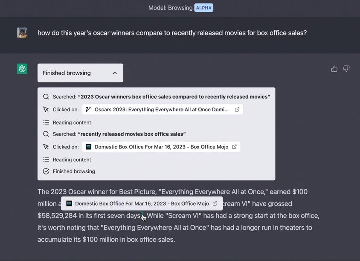Click the magnifier icon beside first search query
The image size is (360, 261).
tap(46, 97)
